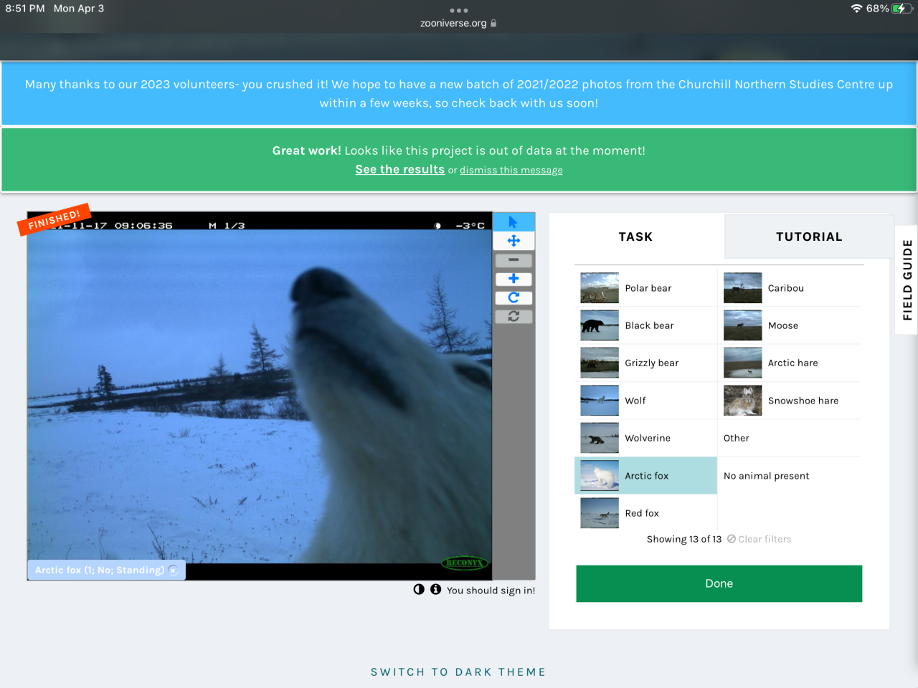Choose Red fox species
The width and height of the screenshot is (918, 688).
646,513
